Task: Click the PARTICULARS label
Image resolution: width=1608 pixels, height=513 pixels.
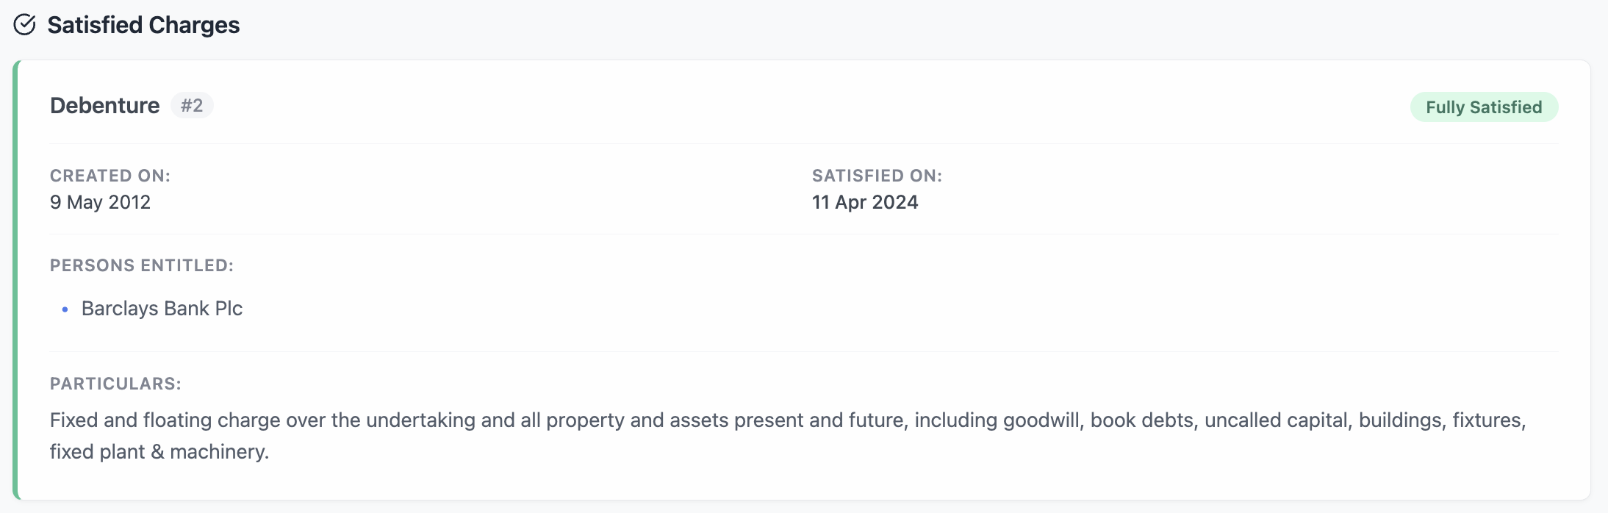Action: coord(115,384)
